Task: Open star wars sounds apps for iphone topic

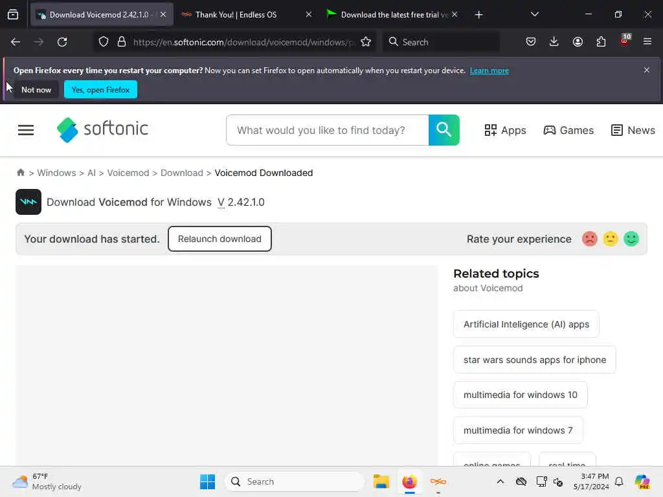Action: coord(534,360)
